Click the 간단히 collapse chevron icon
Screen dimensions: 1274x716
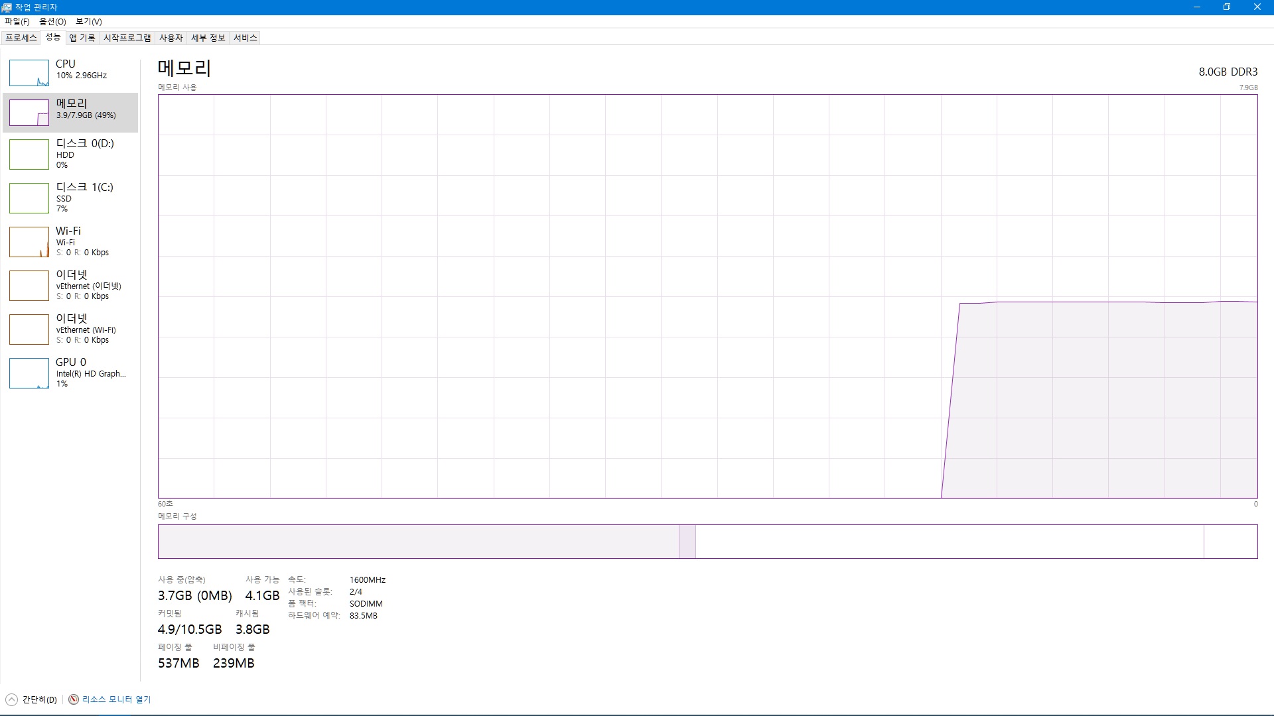11,699
